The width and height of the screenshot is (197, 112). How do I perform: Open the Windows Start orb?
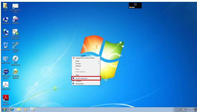(4, 110)
